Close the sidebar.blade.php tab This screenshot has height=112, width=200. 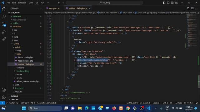point(90,8)
